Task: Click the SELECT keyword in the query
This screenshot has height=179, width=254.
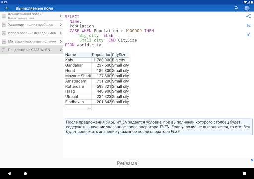Action: click(72, 17)
